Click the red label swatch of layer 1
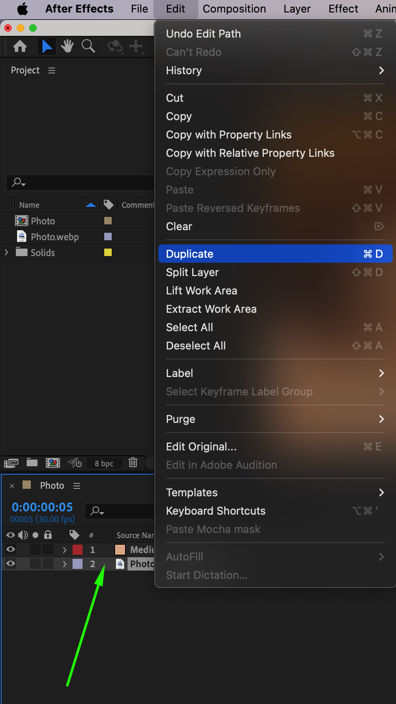The width and height of the screenshot is (396, 704). tap(78, 550)
